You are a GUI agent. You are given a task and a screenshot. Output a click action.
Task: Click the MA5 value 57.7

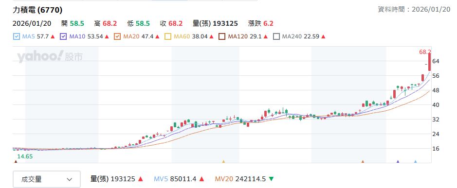tap(43, 36)
